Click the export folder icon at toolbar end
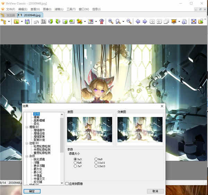 201,22
